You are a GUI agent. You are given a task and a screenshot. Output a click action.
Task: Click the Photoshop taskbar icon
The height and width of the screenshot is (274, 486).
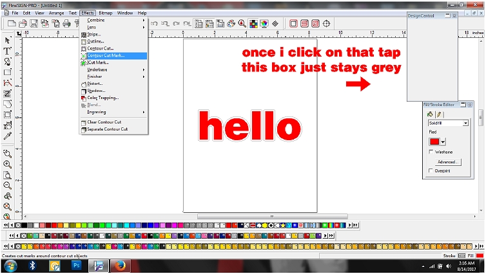pyautogui.click(x=76, y=266)
